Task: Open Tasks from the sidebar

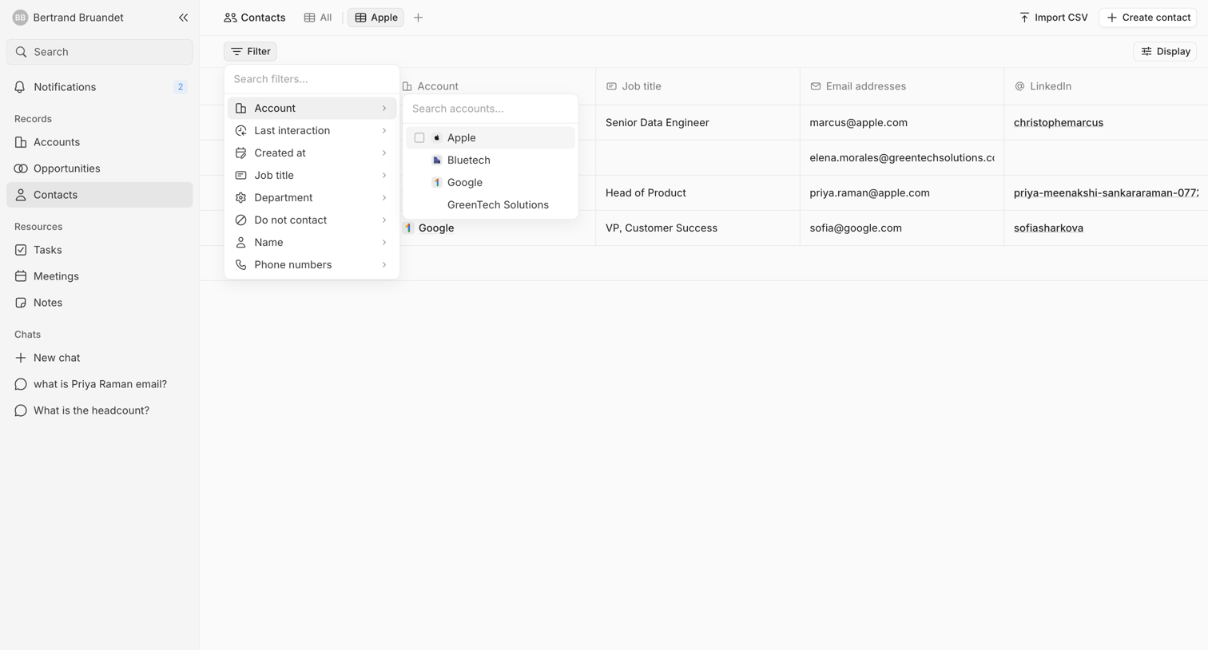Action: coord(100,250)
